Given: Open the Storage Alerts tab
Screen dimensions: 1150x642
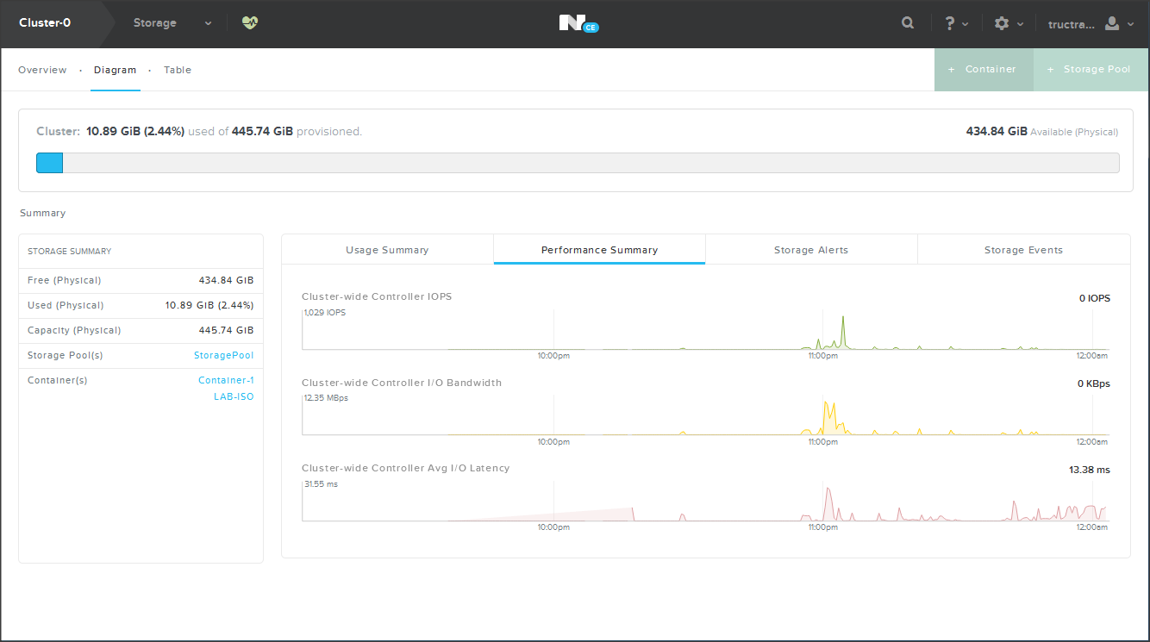Looking at the screenshot, I should pyautogui.click(x=810, y=250).
